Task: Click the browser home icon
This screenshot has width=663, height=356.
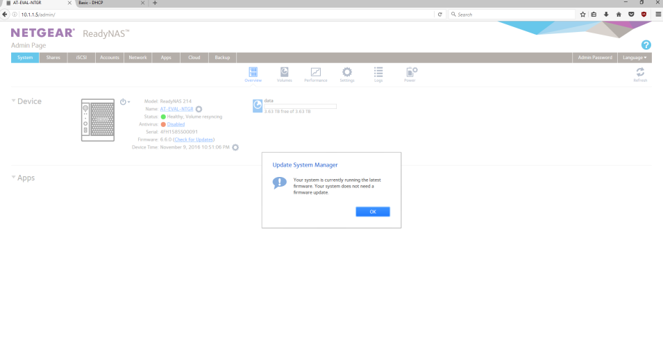Action: pos(619,15)
